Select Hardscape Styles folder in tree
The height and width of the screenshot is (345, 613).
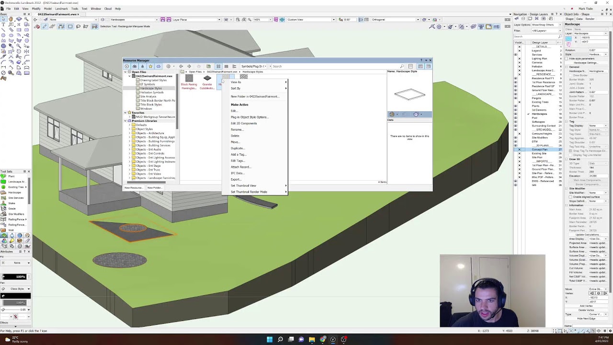click(150, 88)
